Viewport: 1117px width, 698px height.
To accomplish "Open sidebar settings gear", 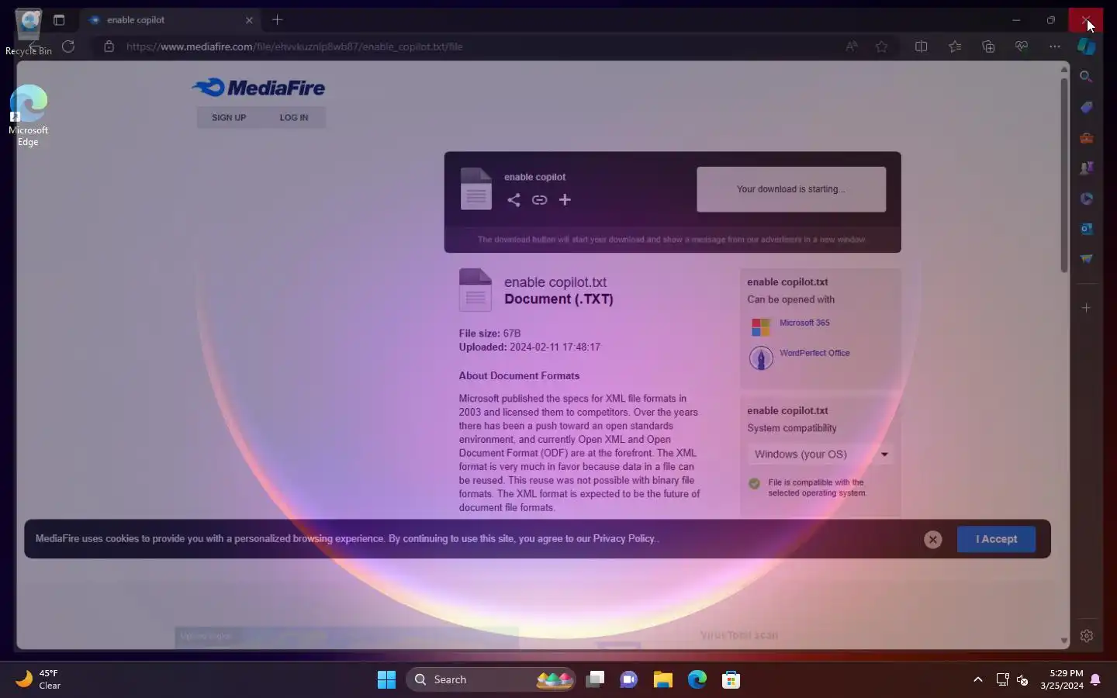I will pyautogui.click(x=1087, y=636).
